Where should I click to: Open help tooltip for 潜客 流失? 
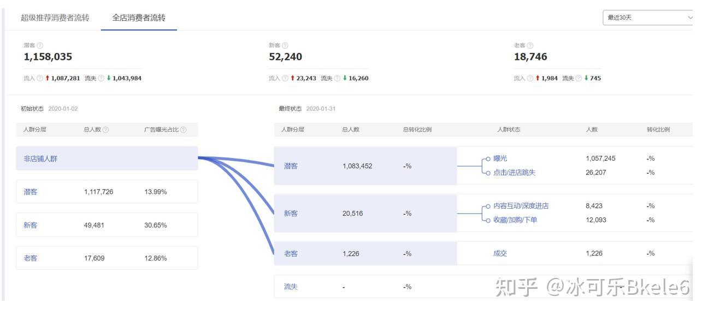101,78
